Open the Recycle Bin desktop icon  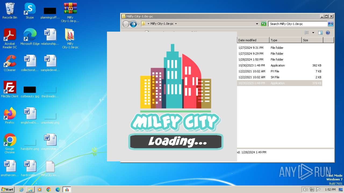[x=10, y=11]
